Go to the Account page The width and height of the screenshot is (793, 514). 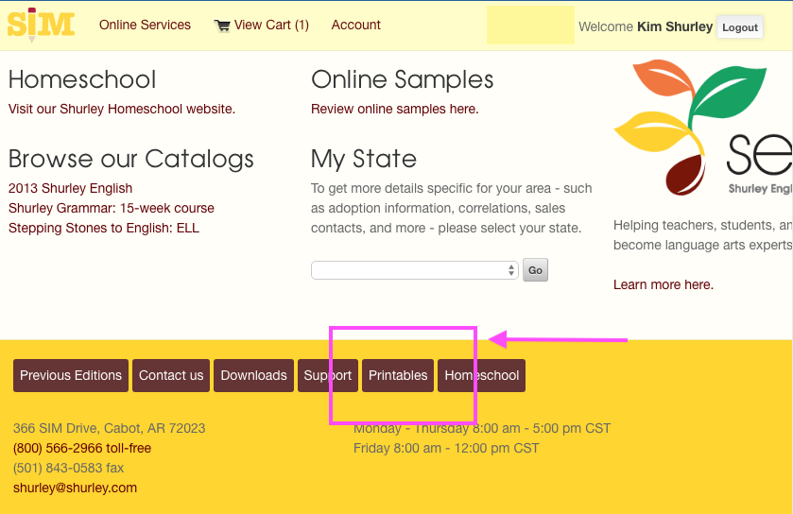(x=355, y=25)
